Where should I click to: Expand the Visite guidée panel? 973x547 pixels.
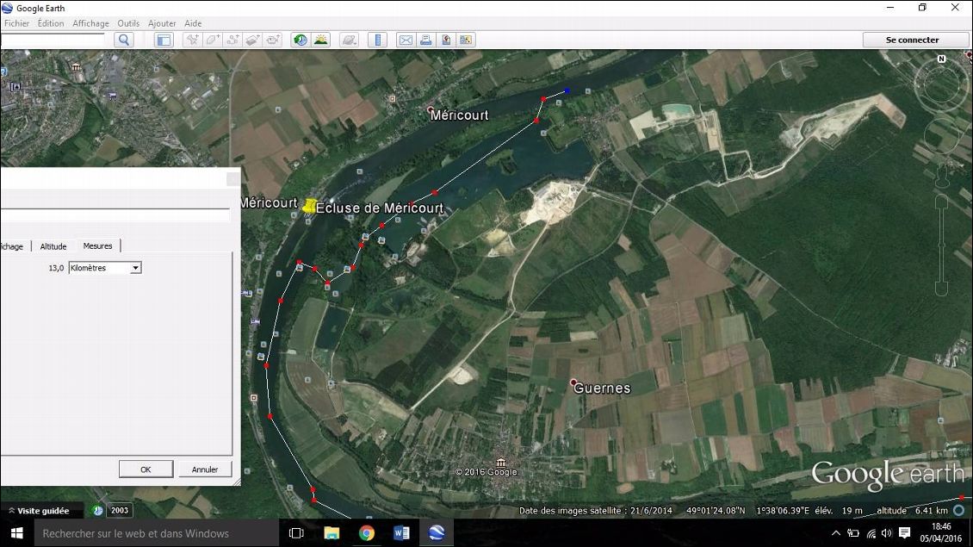(x=39, y=511)
